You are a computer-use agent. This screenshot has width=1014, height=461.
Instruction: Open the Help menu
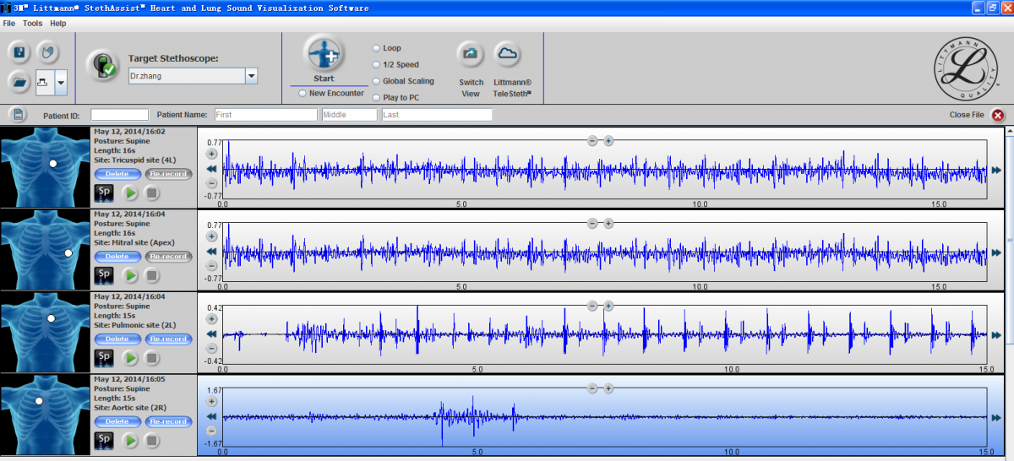click(58, 24)
